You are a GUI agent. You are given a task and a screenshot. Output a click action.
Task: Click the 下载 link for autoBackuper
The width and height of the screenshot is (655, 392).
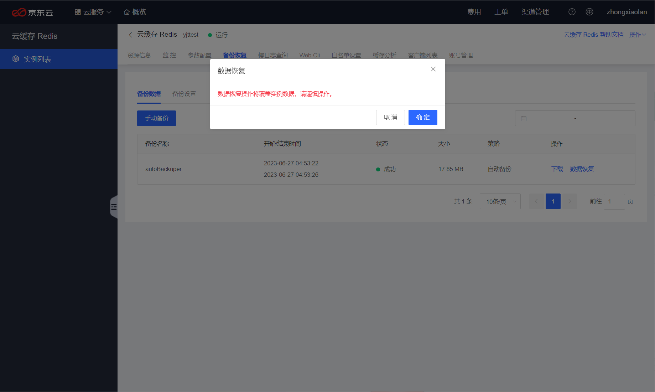(x=557, y=169)
